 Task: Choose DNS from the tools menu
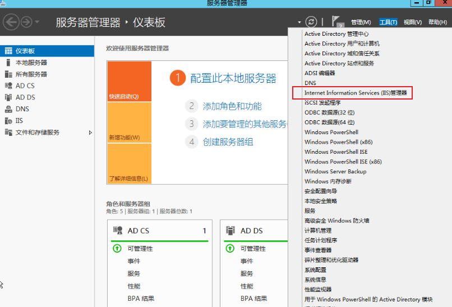pyautogui.click(x=310, y=83)
